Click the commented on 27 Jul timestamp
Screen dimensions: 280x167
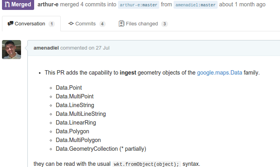pos(85,48)
